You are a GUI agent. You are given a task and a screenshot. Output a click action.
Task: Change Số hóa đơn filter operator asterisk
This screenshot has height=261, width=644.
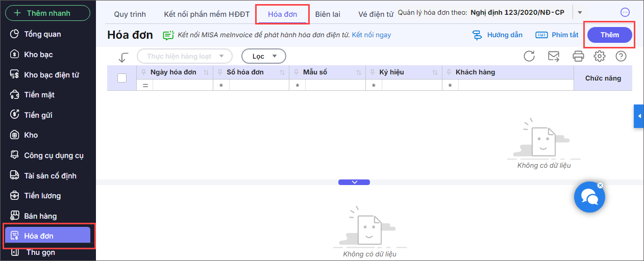(x=221, y=86)
